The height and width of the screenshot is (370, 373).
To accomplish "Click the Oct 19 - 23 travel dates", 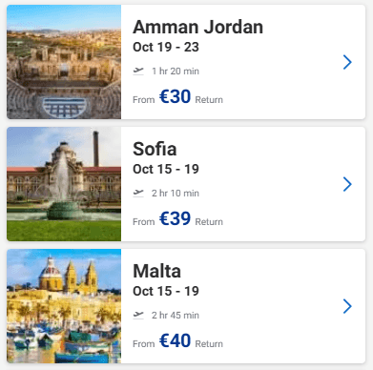I will 166,47.
